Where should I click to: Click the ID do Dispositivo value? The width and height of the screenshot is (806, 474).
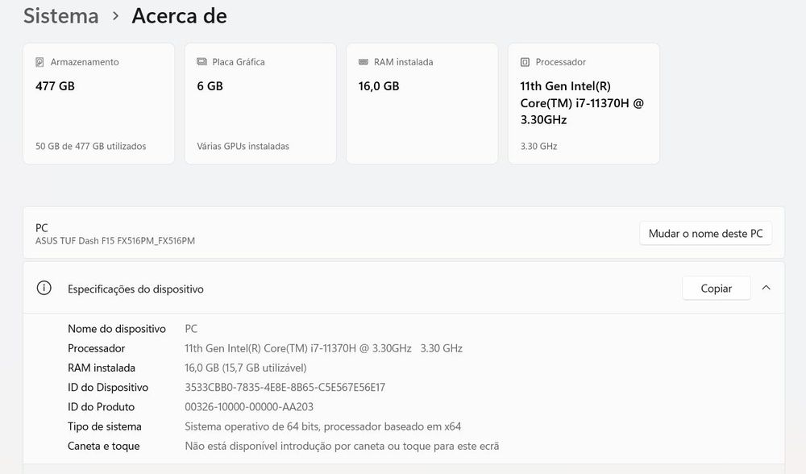click(x=285, y=388)
